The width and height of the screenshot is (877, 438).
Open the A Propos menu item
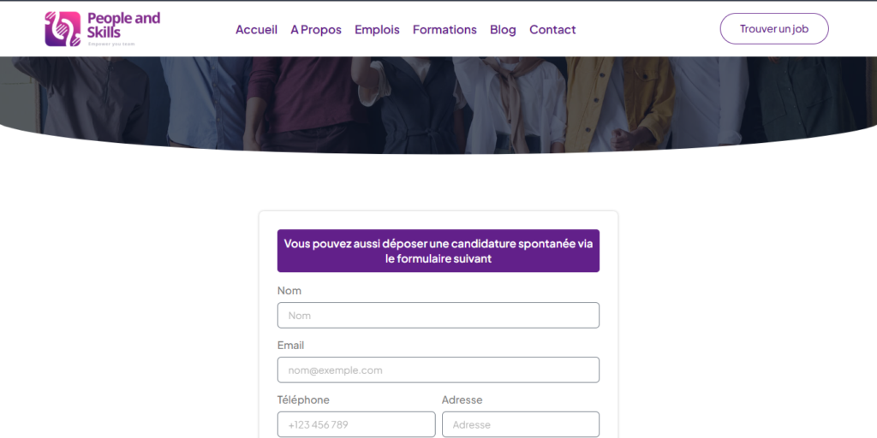(316, 29)
